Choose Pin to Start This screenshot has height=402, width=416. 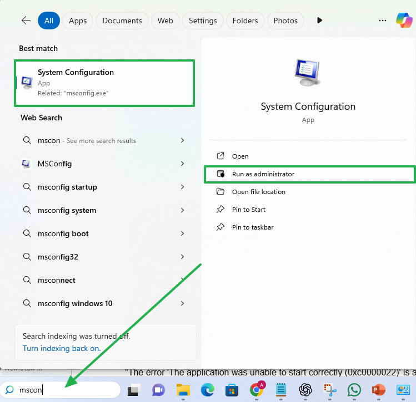click(309, 210)
